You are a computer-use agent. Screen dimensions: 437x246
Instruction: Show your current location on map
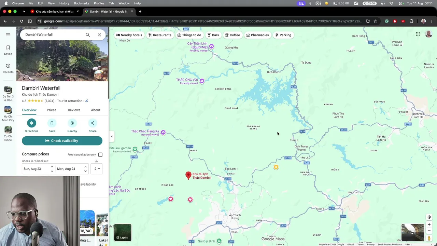(429, 217)
